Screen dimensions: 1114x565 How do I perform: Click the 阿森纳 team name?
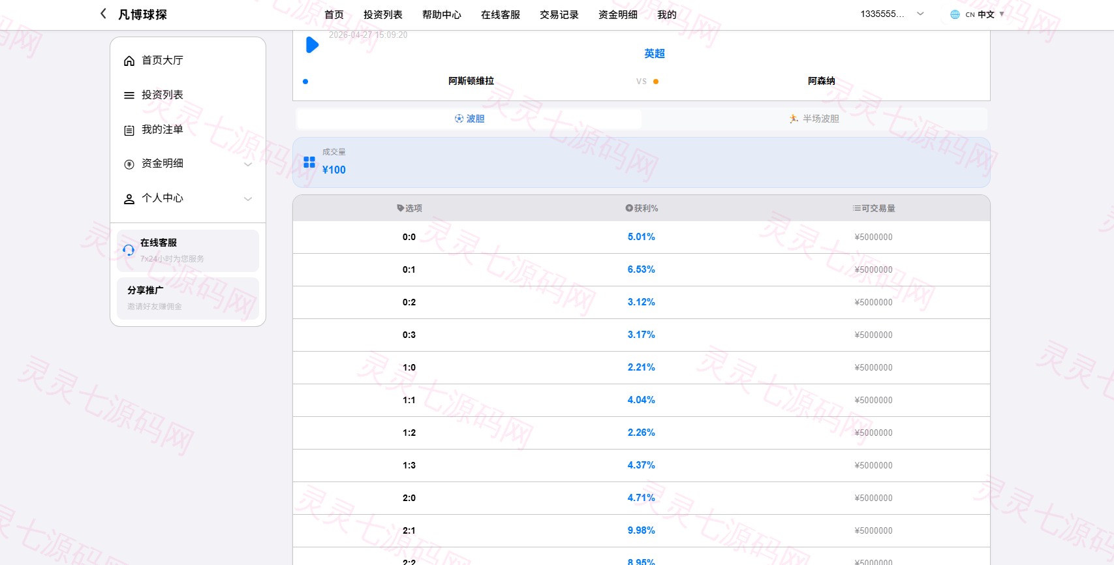822,81
